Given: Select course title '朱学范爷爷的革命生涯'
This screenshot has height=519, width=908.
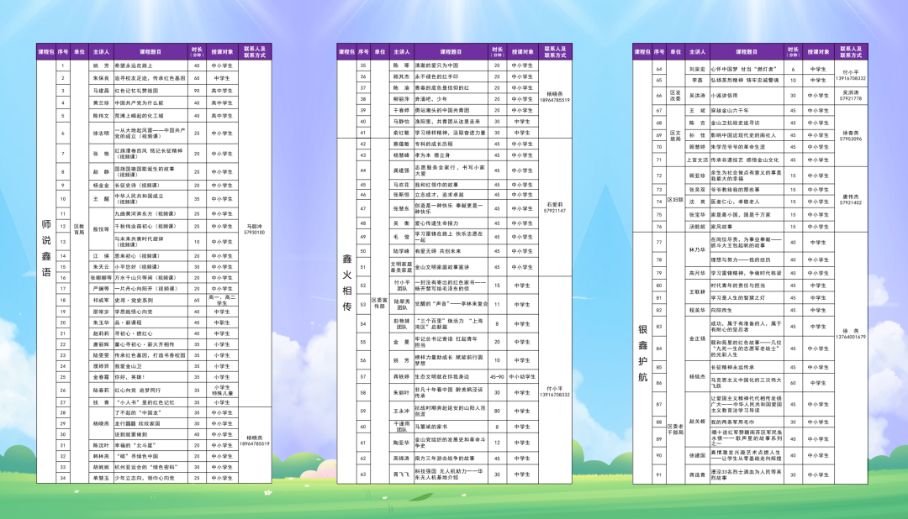Looking at the screenshot, I should pos(738,148).
